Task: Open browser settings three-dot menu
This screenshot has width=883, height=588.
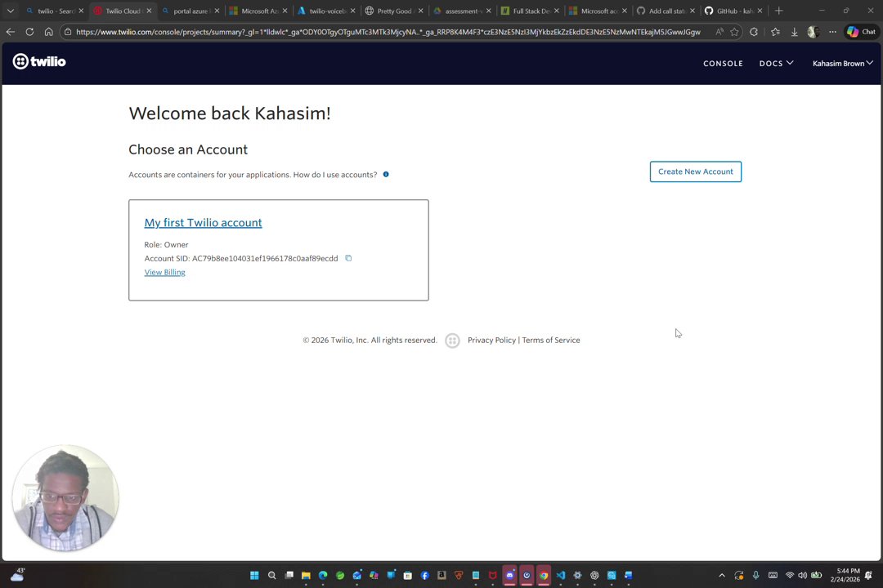Action: coord(832,32)
